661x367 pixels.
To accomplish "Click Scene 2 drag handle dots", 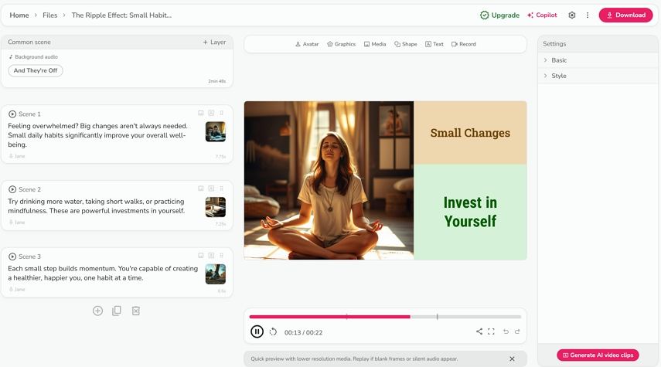I will (221, 189).
